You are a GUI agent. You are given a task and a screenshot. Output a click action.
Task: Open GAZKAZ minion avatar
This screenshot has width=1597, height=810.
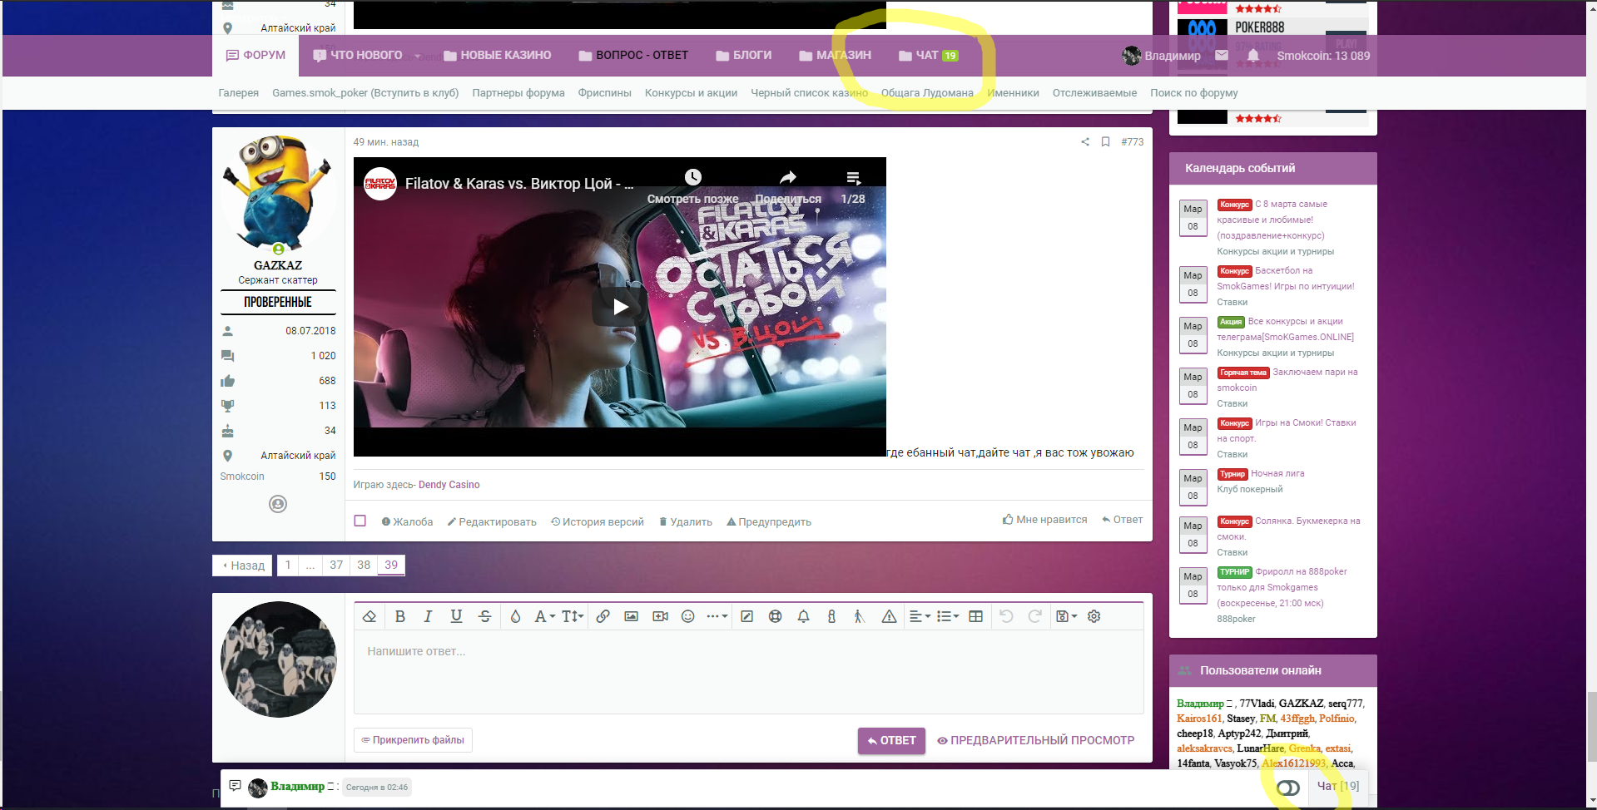pyautogui.click(x=278, y=195)
